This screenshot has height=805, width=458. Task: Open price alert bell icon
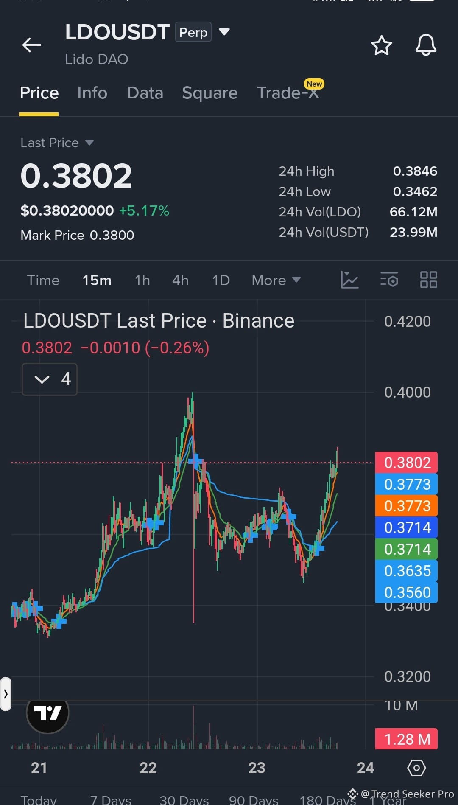click(426, 45)
